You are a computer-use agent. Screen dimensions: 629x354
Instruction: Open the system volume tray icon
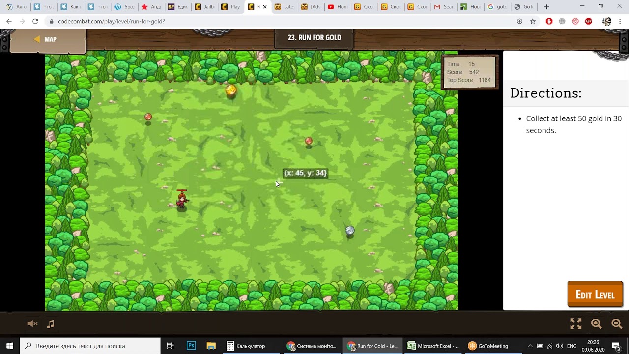tap(560, 346)
